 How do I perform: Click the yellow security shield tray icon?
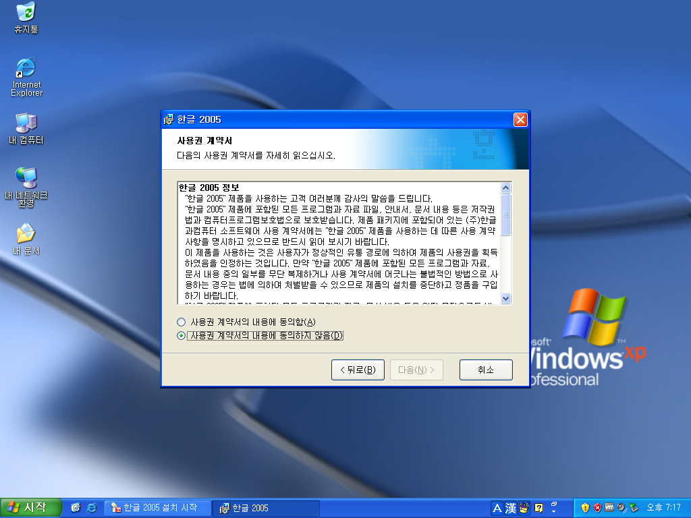click(x=585, y=508)
